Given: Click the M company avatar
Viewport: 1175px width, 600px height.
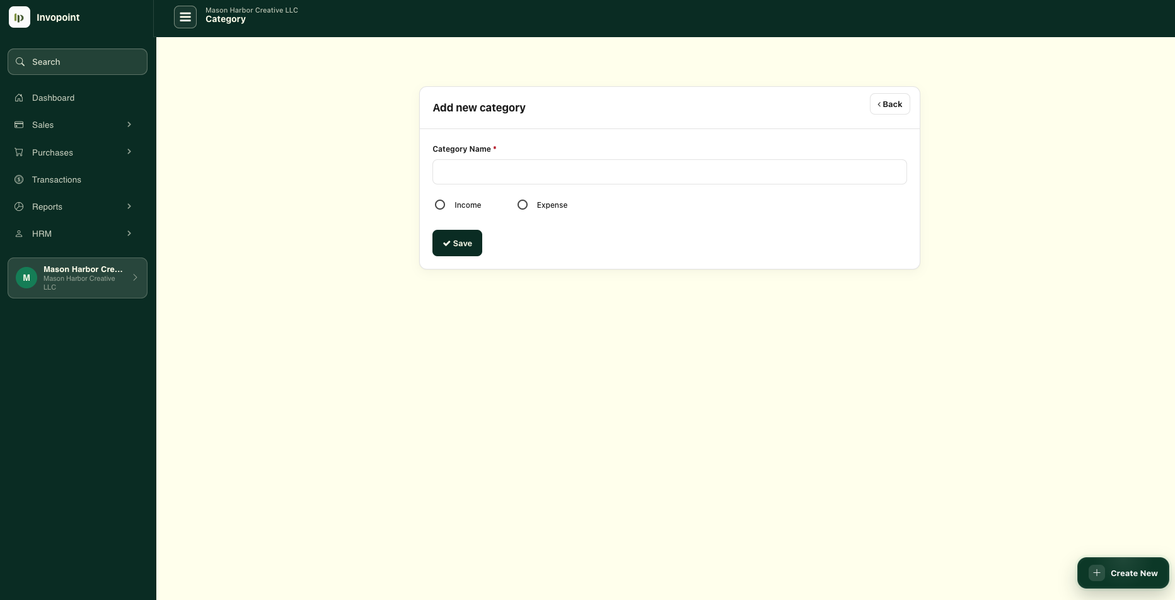Looking at the screenshot, I should [26, 278].
